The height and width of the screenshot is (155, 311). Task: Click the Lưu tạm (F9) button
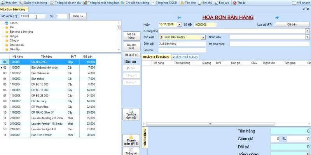click(131, 46)
